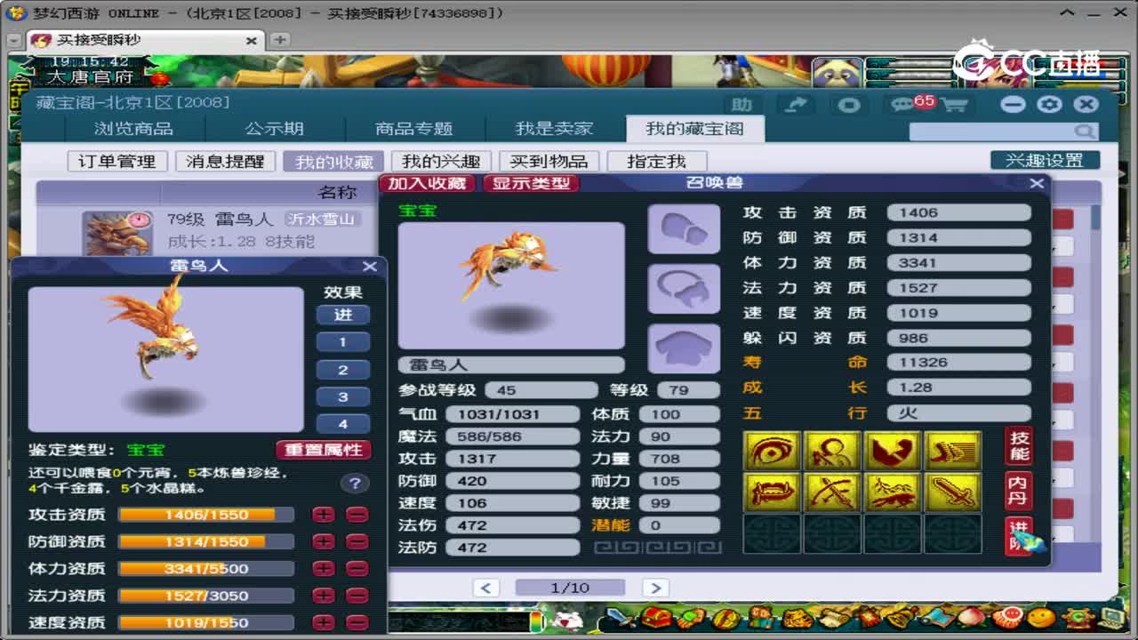Viewport: 1138px width, 640px height.
Task: Click the winged-boot skill icon
Action: [953, 452]
